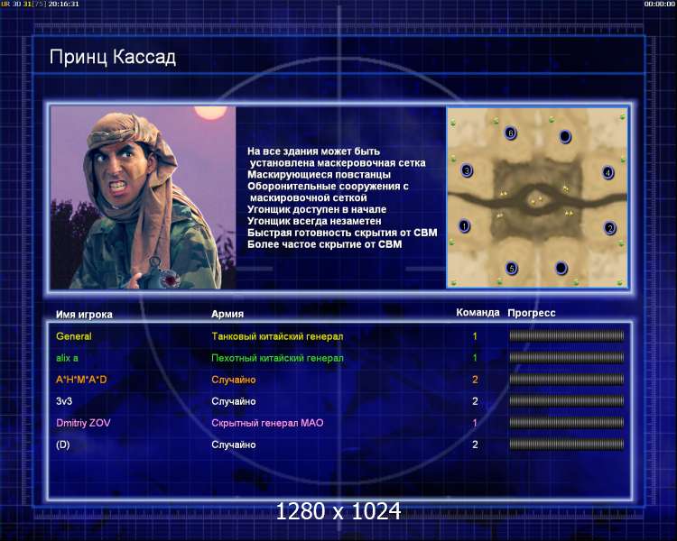Click the empty black start marker at the bottom of the minimap
677x541 pixels.
point(561,268)
